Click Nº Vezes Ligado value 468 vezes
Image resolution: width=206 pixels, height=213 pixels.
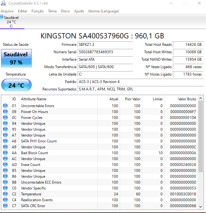(188, 67)
